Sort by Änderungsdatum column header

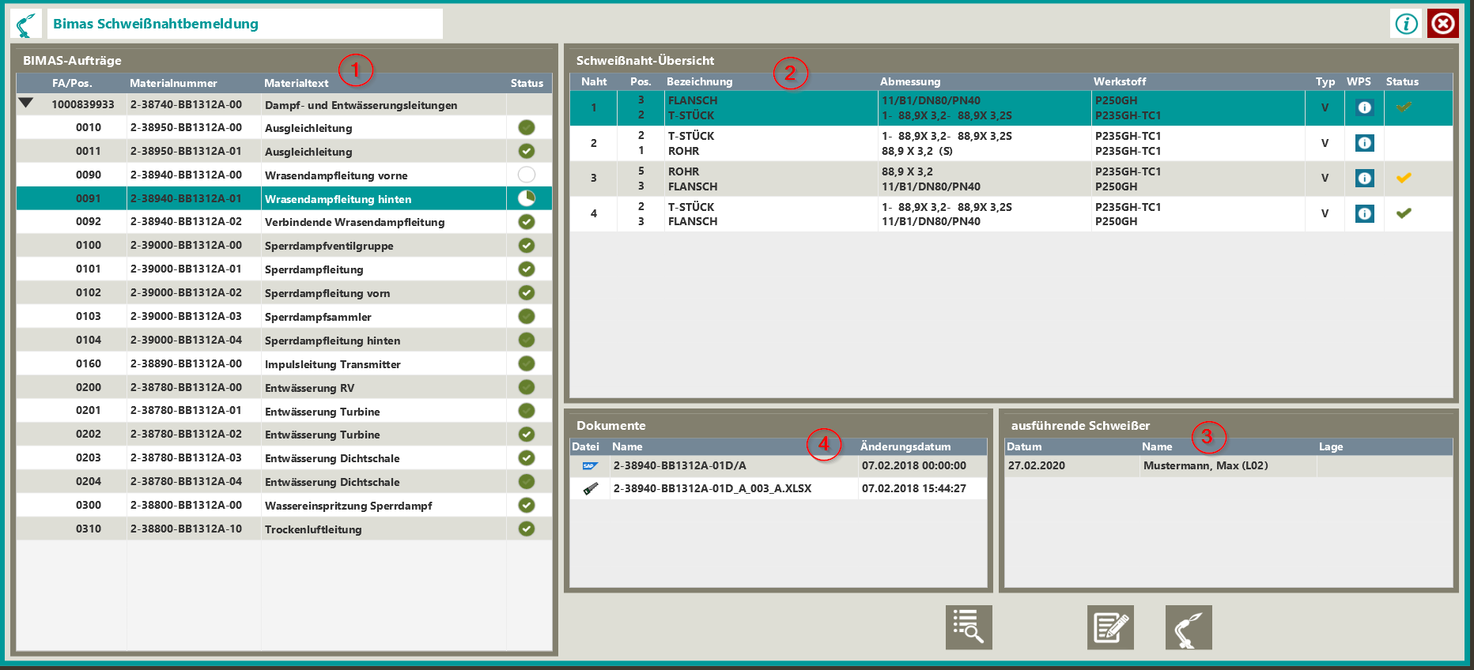905,446
